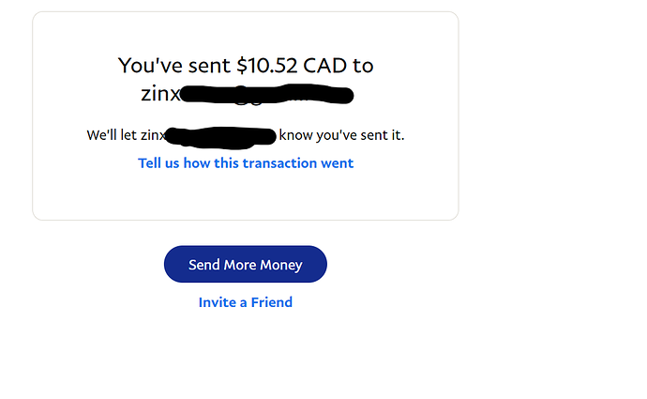Click the blacked-out name in notification sentence
Image resolution: width=647 pixels, height=399 pixels.
click(x=221, y=136)
